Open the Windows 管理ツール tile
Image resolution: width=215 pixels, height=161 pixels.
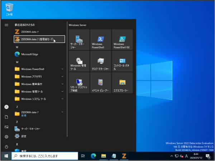(79, 61)
